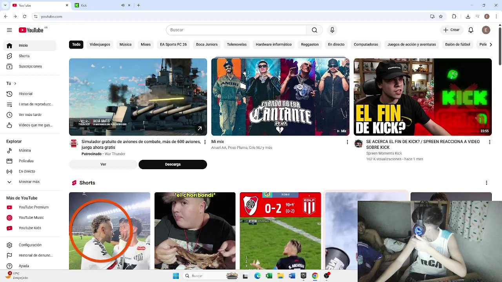Open Historial de denuncias

coord(30,256)
